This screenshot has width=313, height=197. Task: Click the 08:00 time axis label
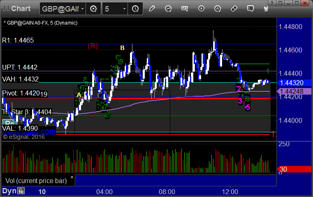click(x=167, y=192)
